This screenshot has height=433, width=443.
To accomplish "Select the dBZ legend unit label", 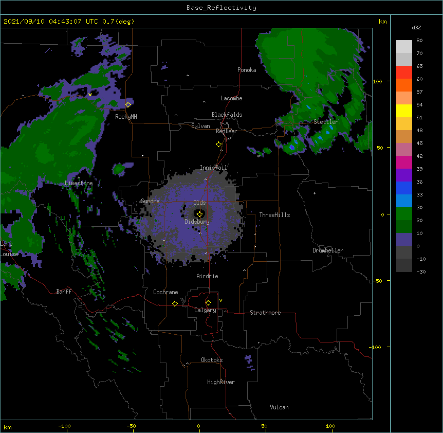I will coord(416,28).
